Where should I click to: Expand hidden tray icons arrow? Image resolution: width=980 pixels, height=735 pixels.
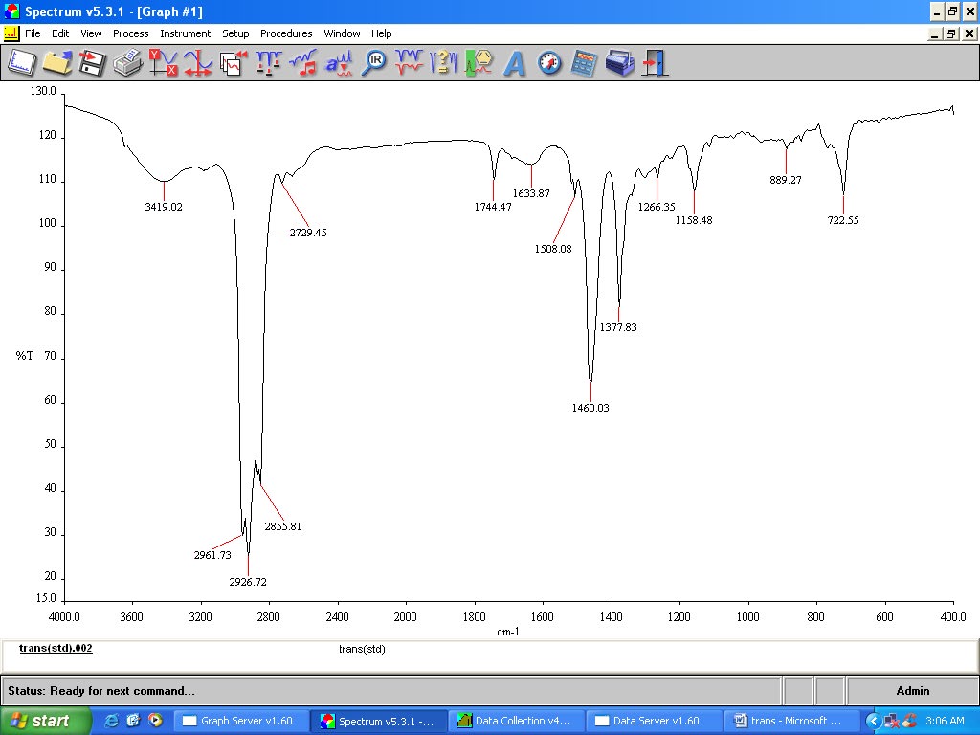point(873,722)
